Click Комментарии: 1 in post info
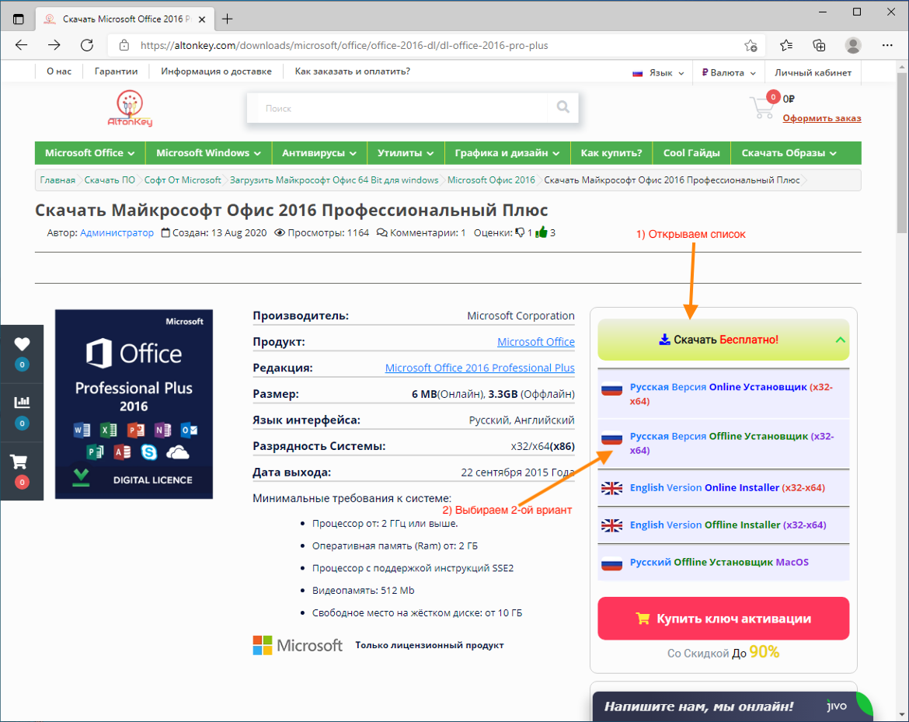 click(421, 232)
